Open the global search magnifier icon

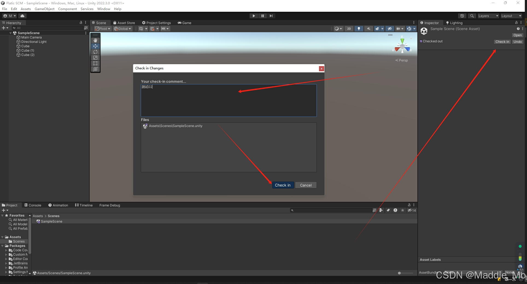(472, 16)
